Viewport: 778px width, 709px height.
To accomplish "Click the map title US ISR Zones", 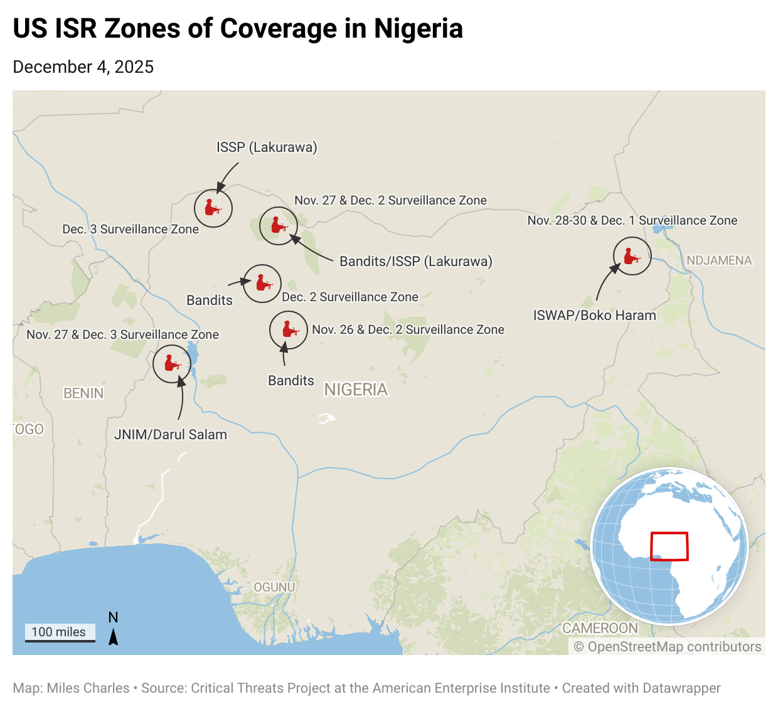I will click(x=238, y=29).
